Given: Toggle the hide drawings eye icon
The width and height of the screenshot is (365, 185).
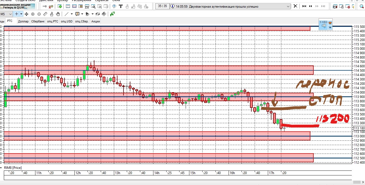Looking at the screenshot, I should (x=97, y=14).
